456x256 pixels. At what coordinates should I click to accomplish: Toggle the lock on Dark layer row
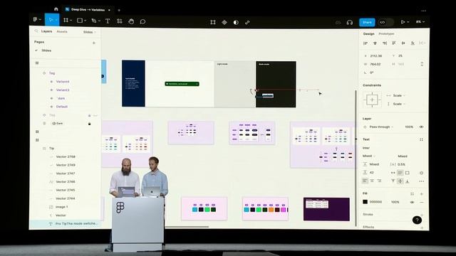click(89, 124)
